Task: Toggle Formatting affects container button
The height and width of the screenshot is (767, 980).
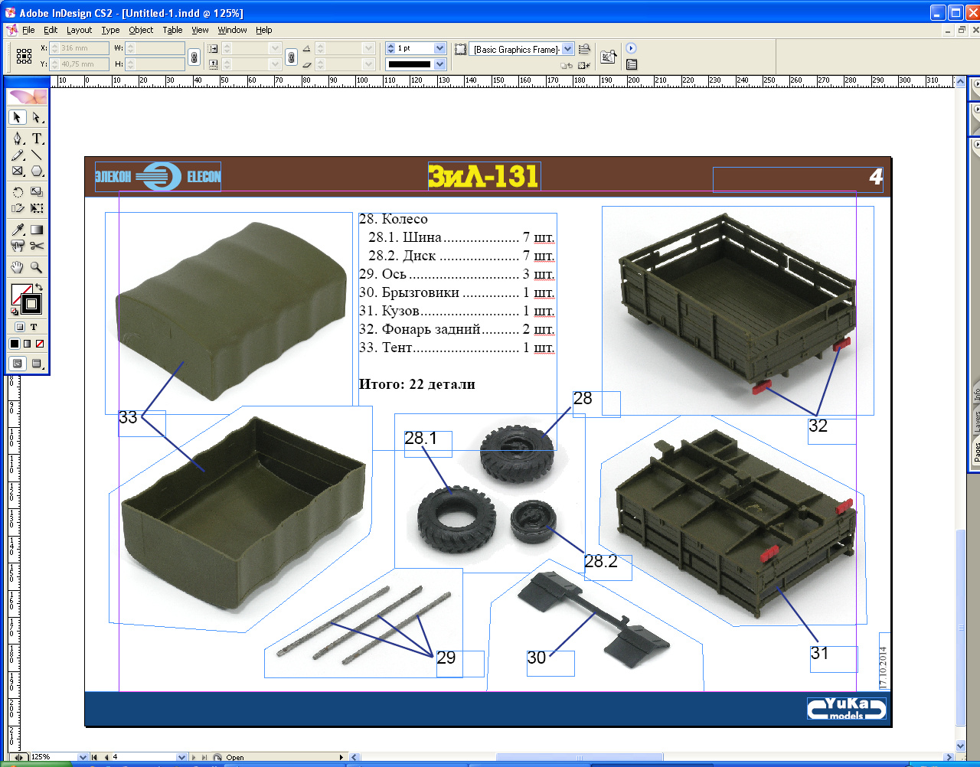Action: point(20,327)
